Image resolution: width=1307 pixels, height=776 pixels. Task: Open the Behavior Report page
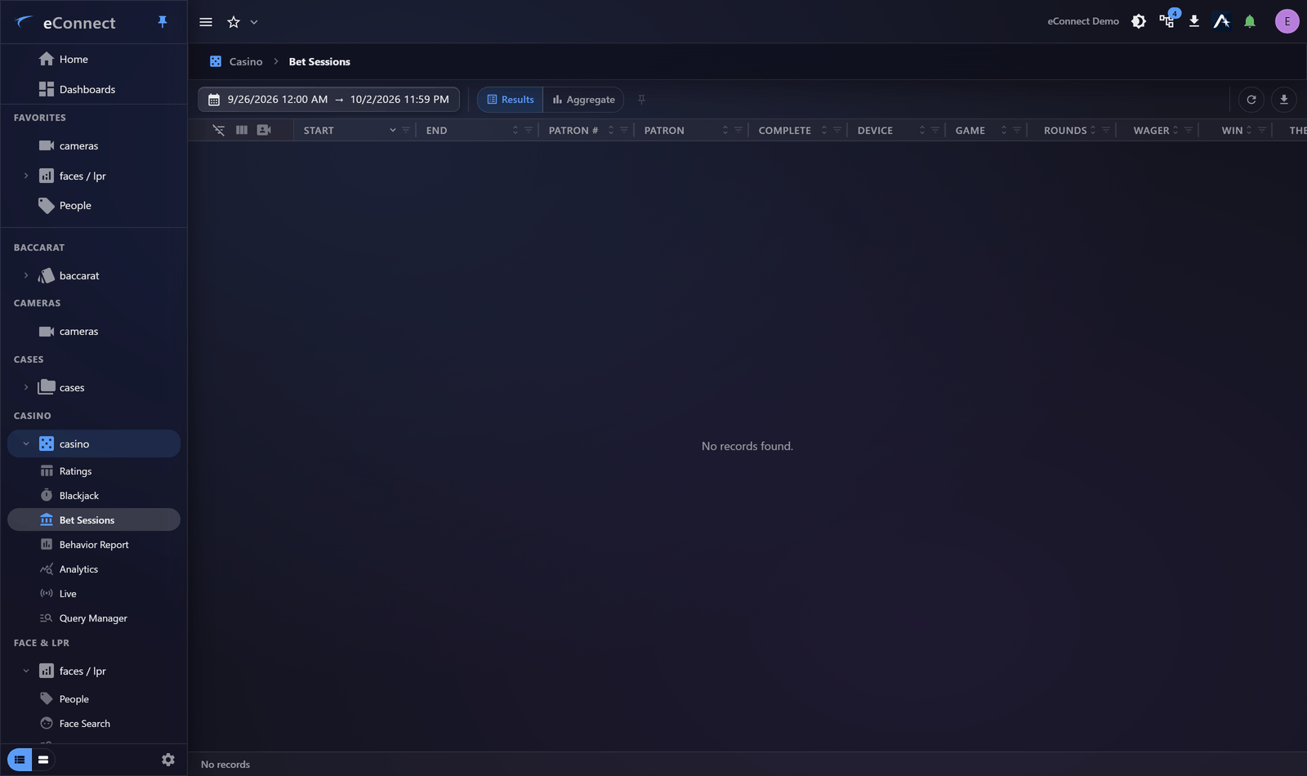(94, 545)
